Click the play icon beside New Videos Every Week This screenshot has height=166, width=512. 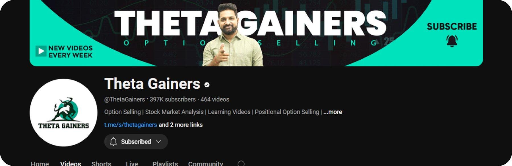point(41,51)
